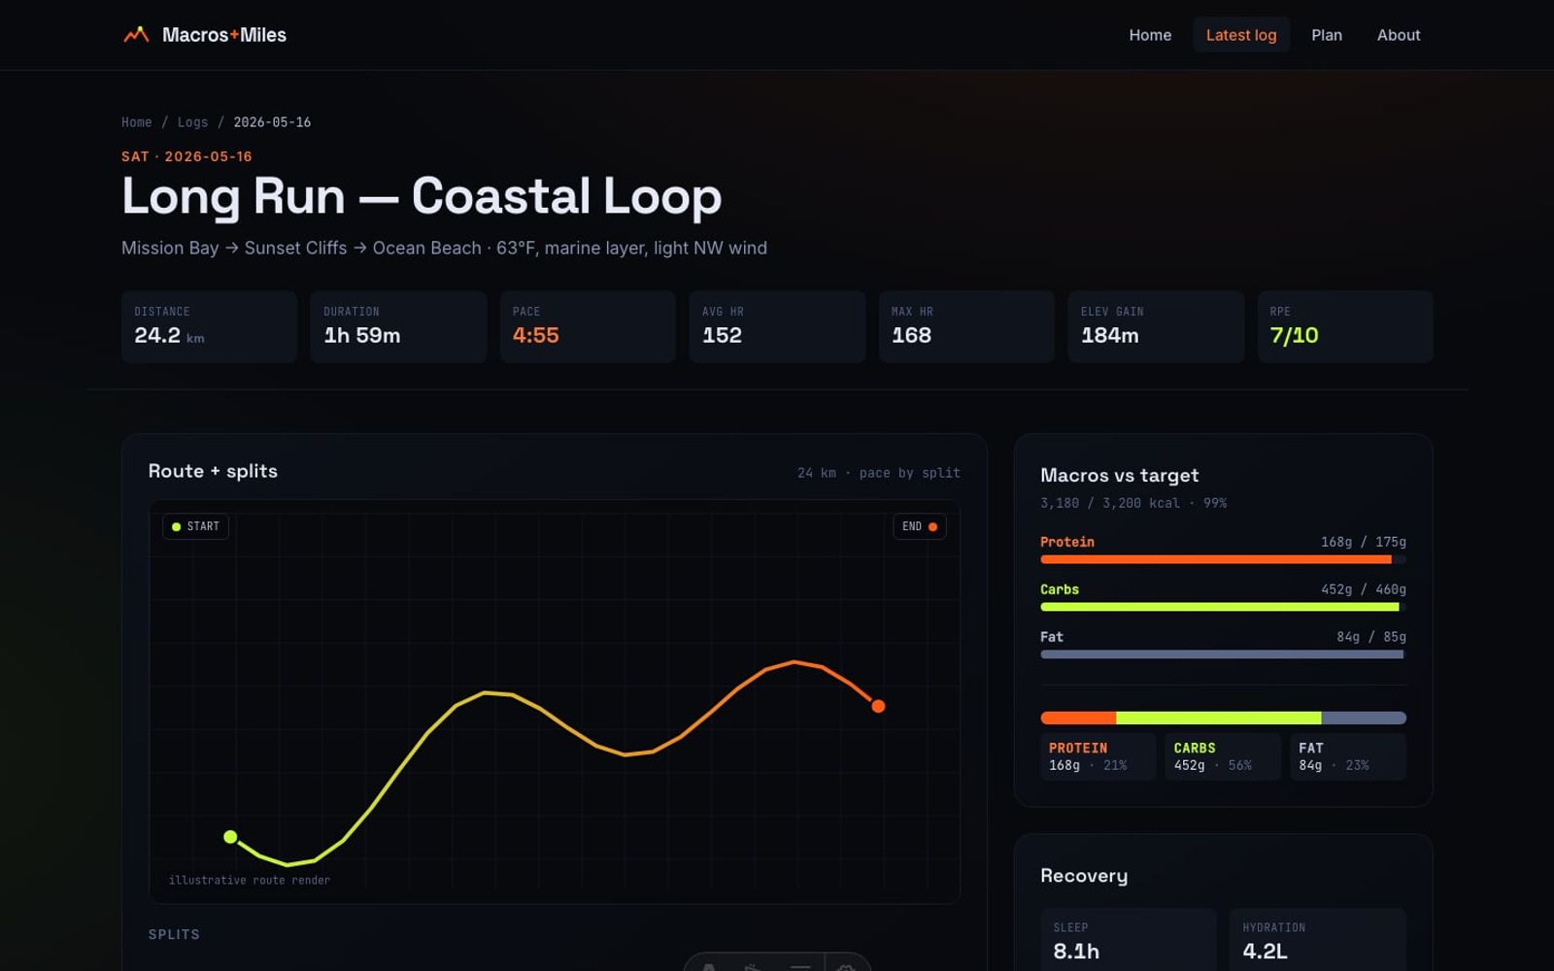The image size is (1554, 971).
Task: Click the PROTEIN 168g 21% legend chip
Action: 1098,756
